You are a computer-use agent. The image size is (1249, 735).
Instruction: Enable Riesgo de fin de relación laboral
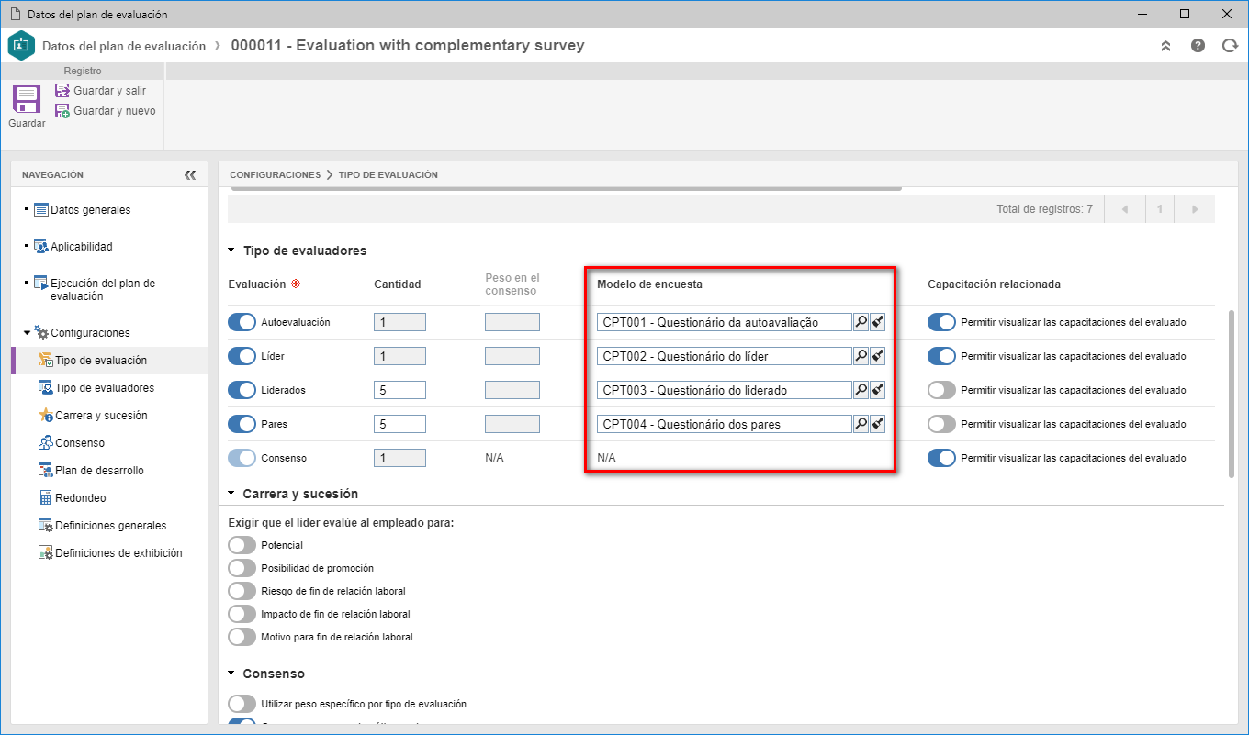(x=242, y=591)
